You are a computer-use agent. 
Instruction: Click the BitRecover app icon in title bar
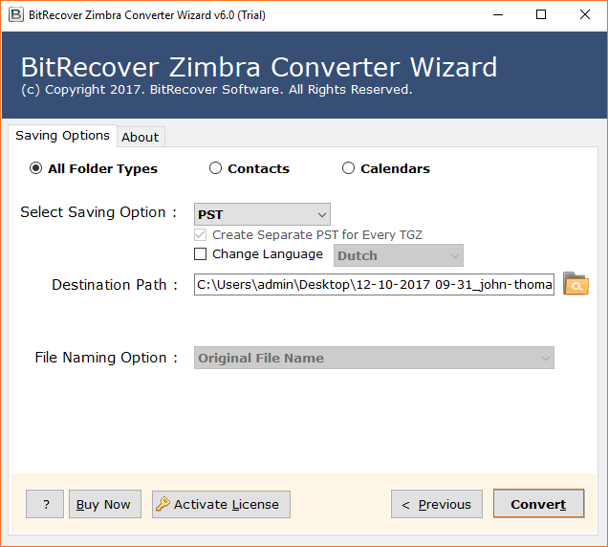point(16,15)
